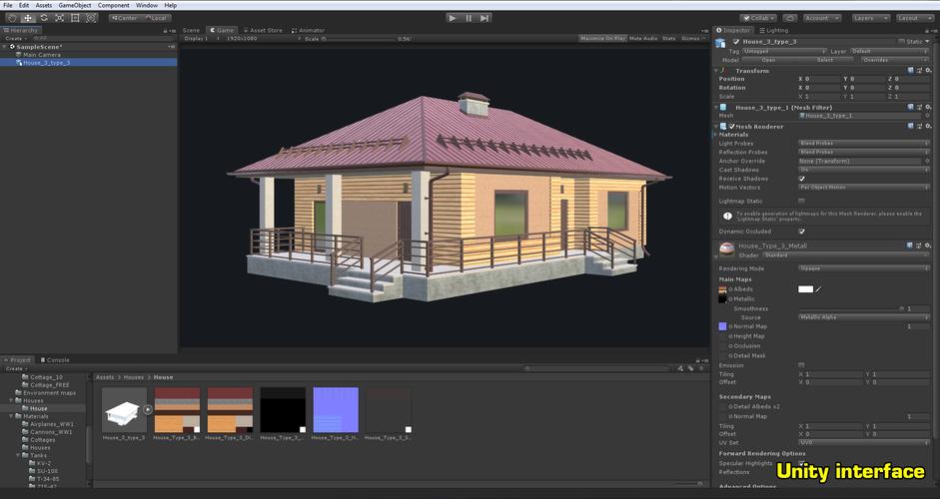Open the Cast Shadows dropdown
The image size is (940, 499).
pos(862,170)
